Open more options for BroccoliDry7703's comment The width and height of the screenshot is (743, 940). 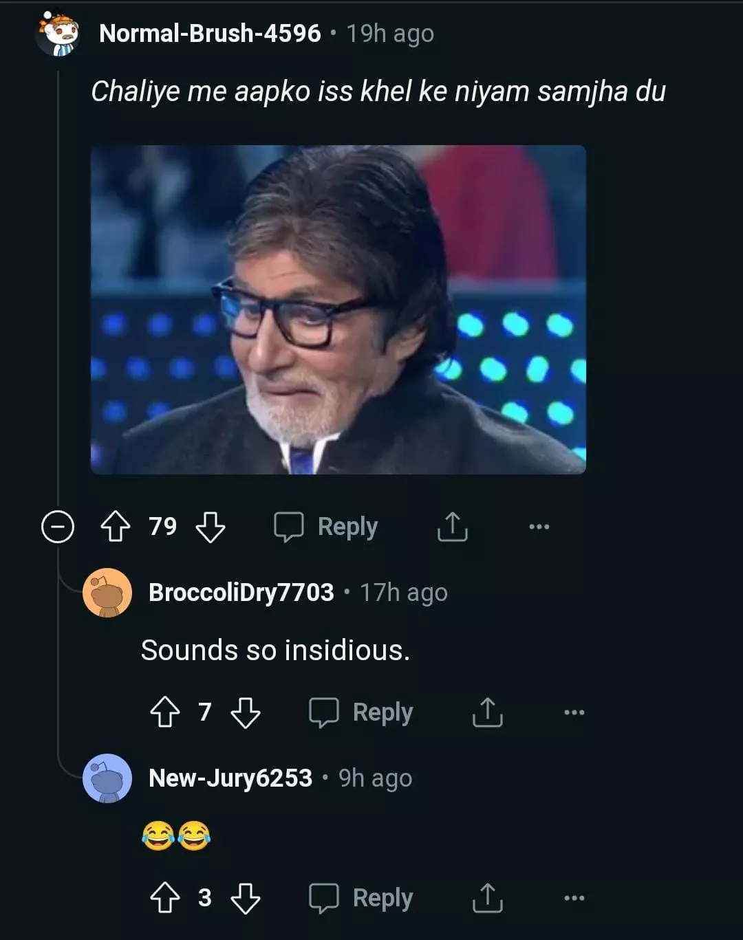574,712
